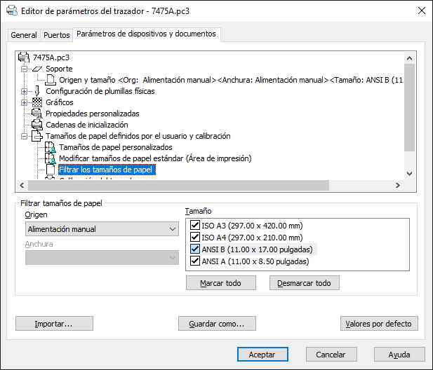Viewport: 433px width, 370px height.
Task: Select Propiedades personalizadas tree item text
Action: coord(93,114)
